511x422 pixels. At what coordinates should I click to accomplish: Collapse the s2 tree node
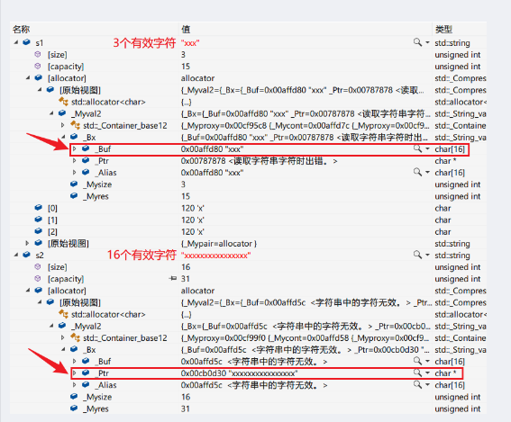tap(16, 255)
